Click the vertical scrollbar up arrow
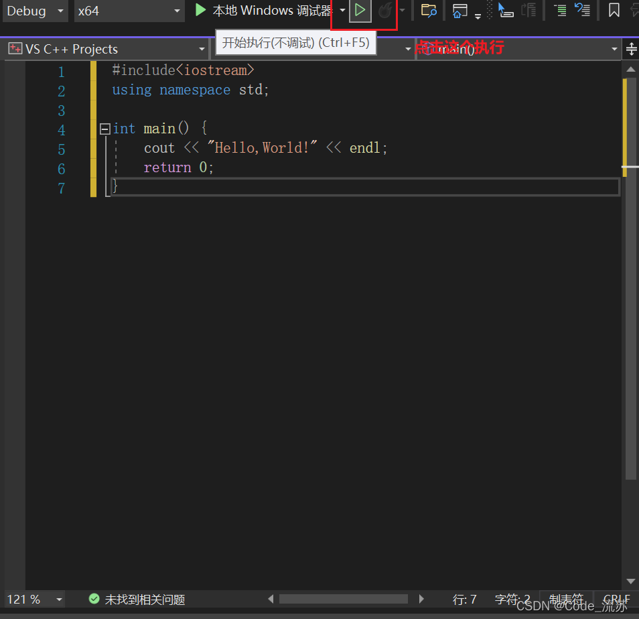Viewport: 639px width, 619px height. tap(630, 69)
